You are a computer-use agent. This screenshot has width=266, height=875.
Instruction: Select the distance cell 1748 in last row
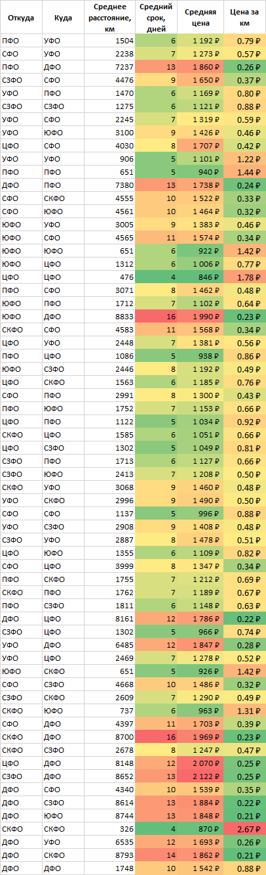(x=109, y=868)
